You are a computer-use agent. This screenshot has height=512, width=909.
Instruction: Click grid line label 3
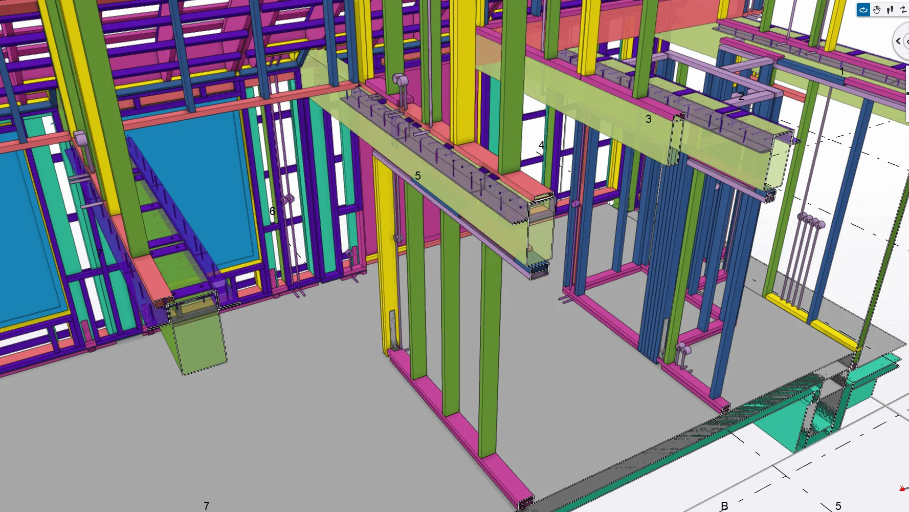click(x=648, y=119)
